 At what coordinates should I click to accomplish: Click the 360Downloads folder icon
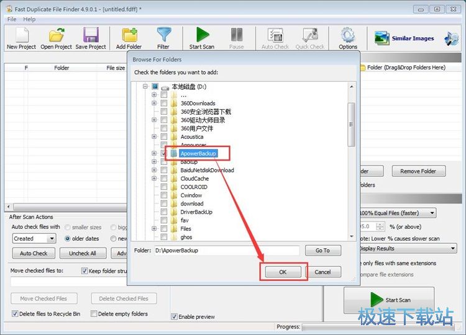coord(174,103)
